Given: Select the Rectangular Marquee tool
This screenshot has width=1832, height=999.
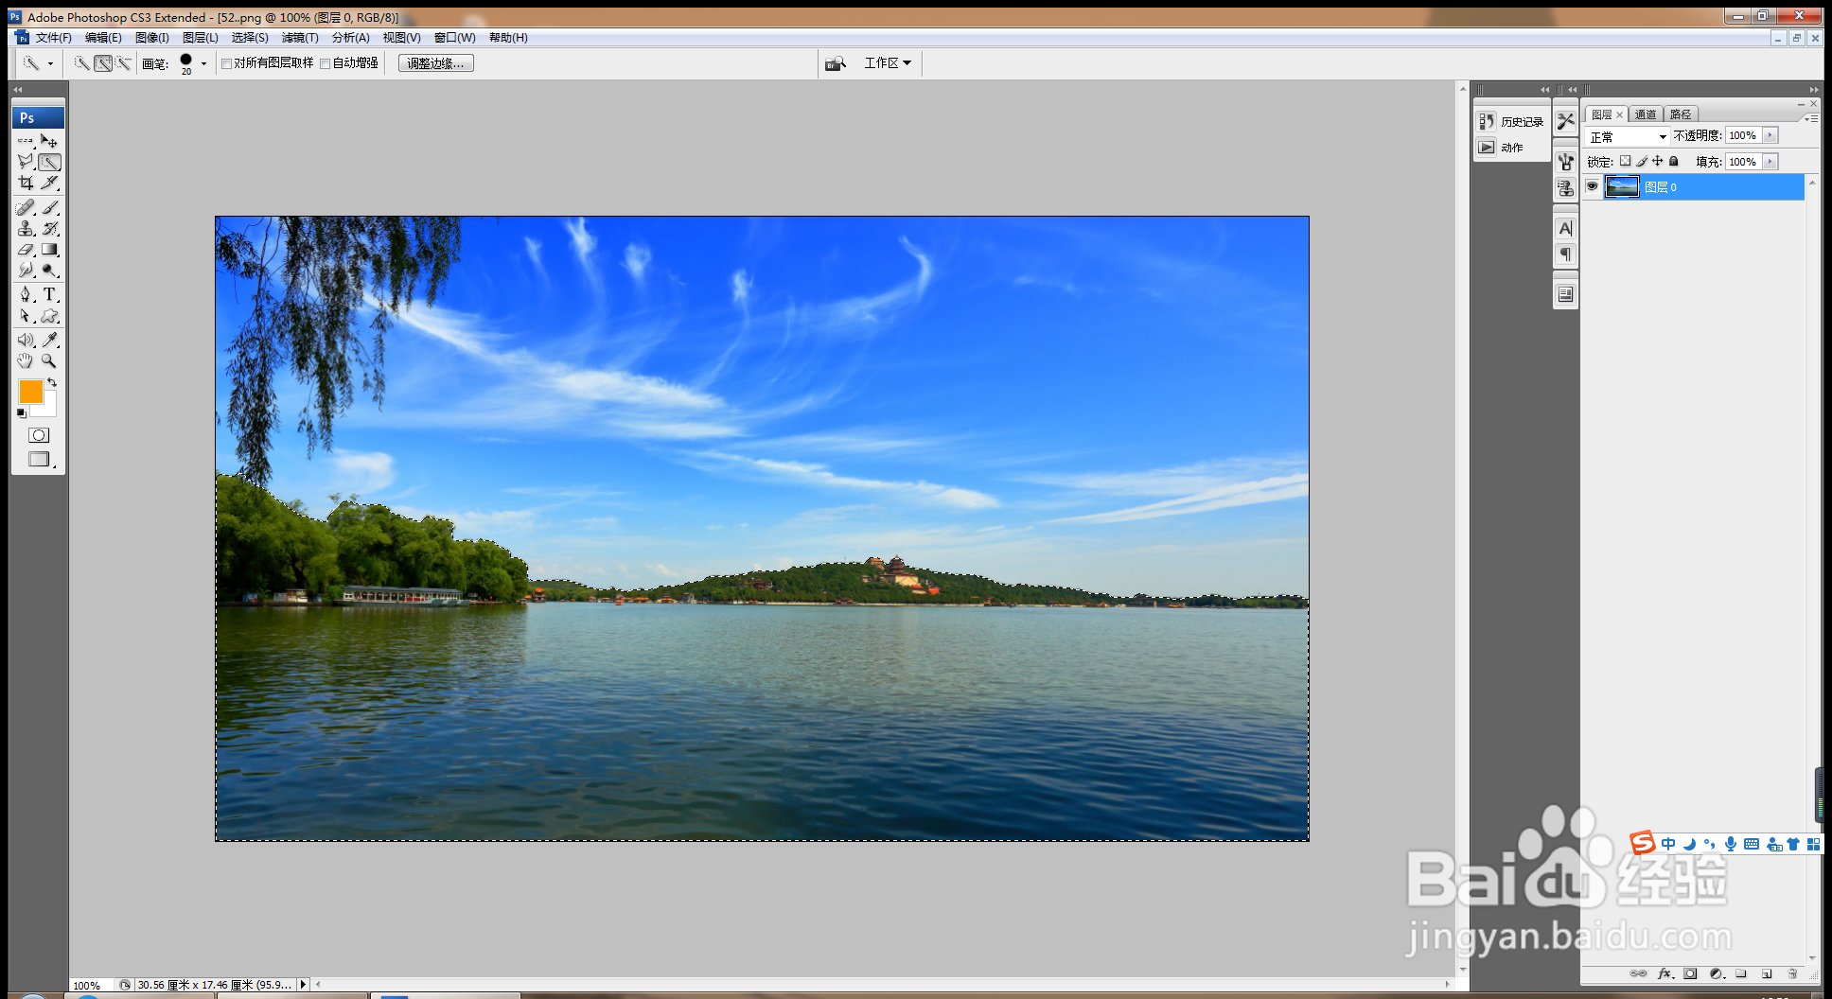Looking at the screenshot, I should click(x=26, y=141).
